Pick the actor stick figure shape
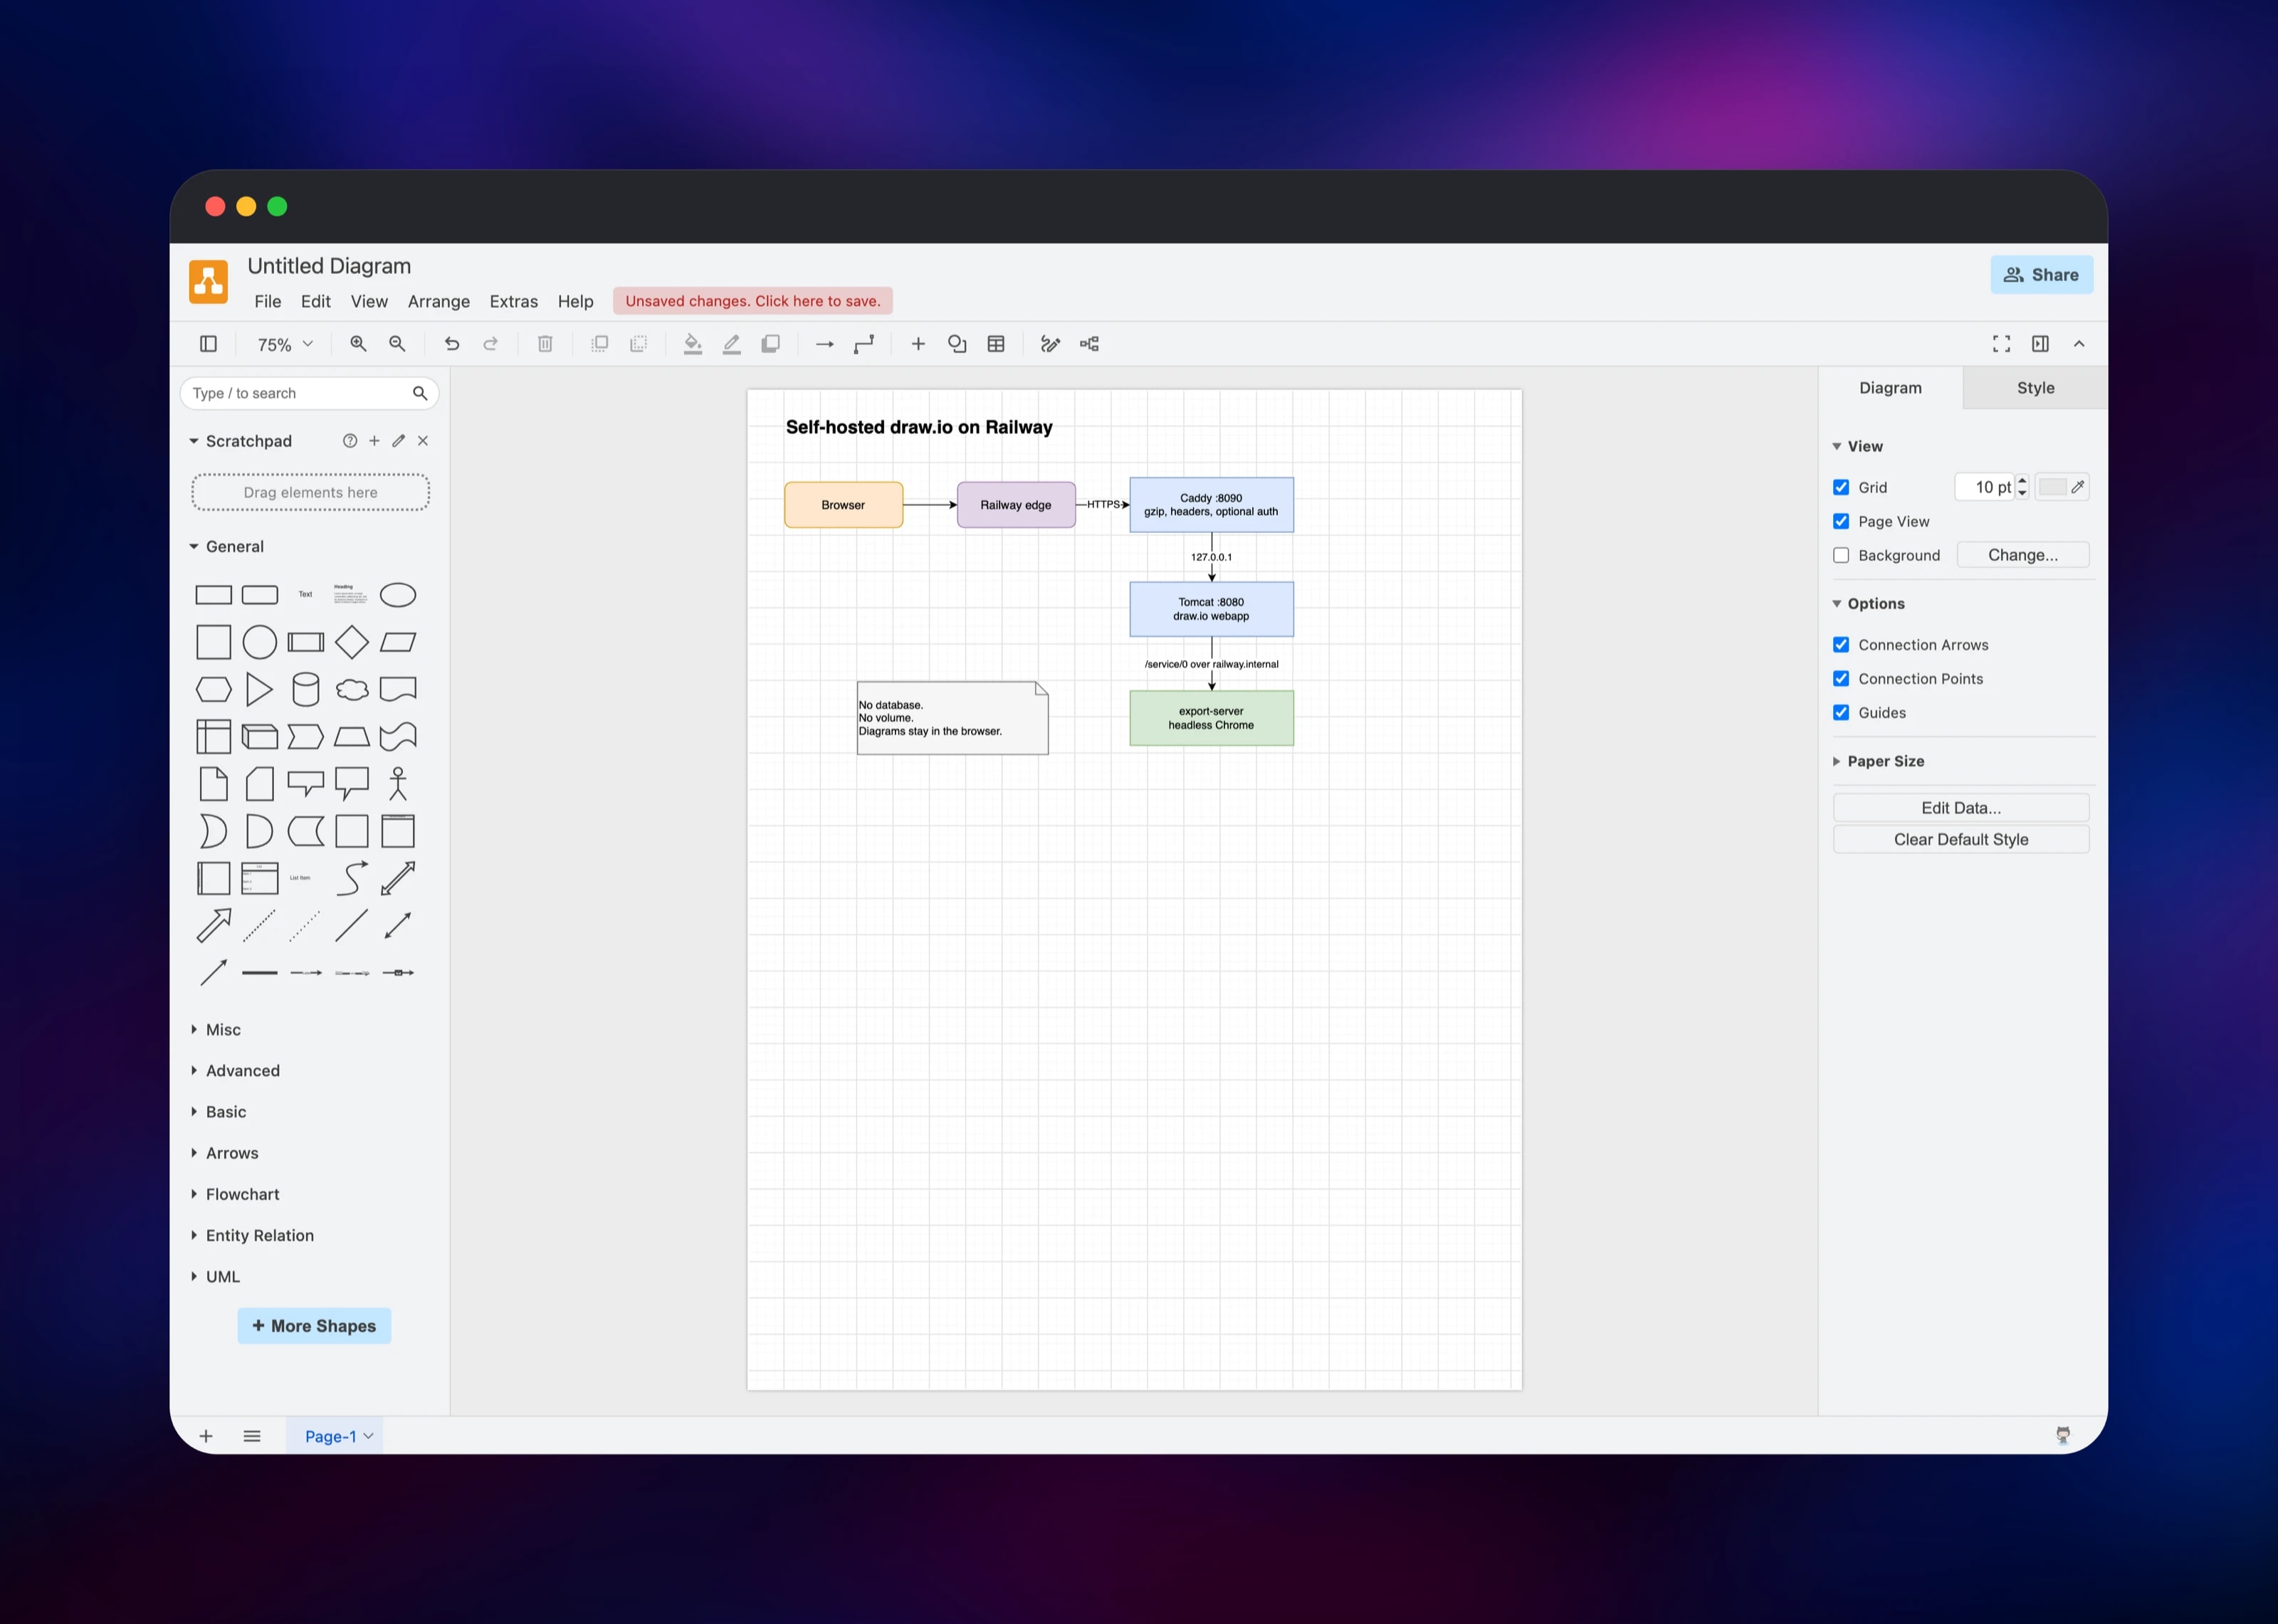The image size is (2278, 1624). 398,784
